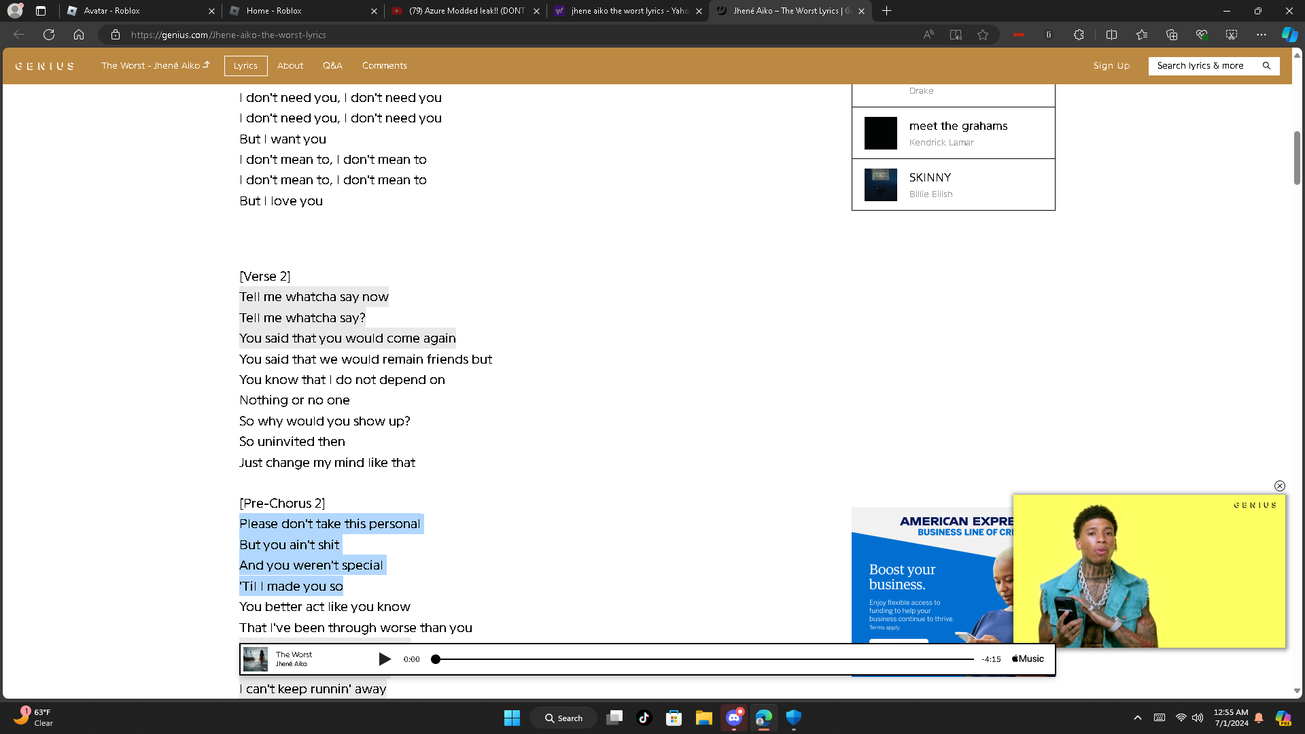Open Microsoft Store from the taskbar
This screenshot has width=1305, height=734.
(x=674, y=718)
